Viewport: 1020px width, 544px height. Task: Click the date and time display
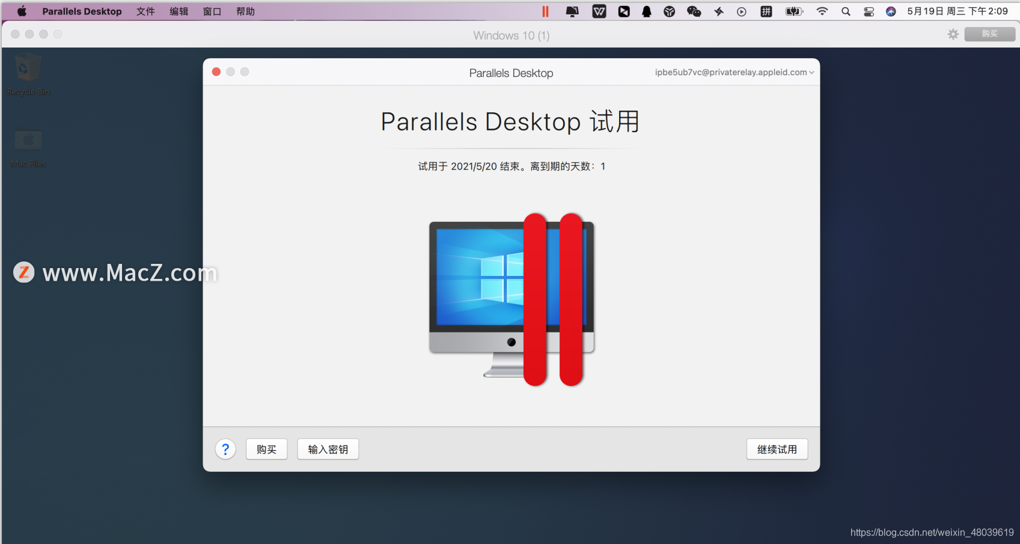coord(957,11)
